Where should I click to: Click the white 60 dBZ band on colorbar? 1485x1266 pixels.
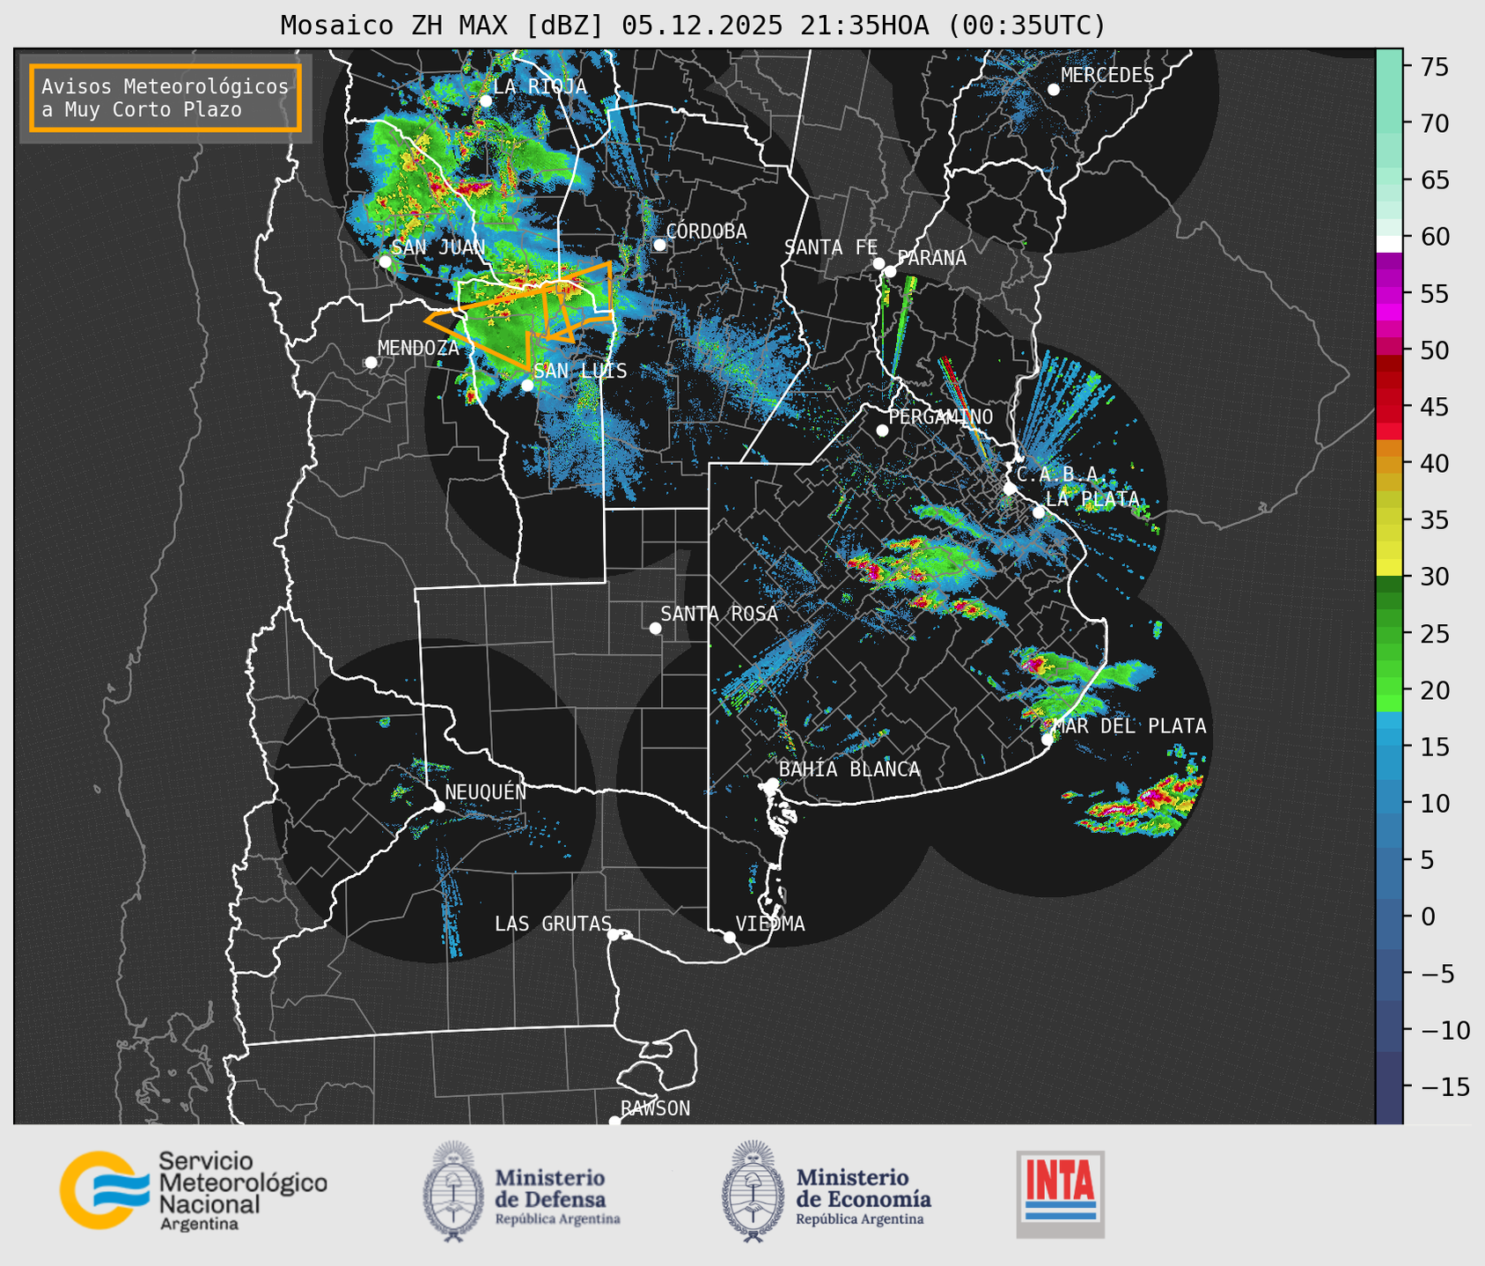point(1389,243)
